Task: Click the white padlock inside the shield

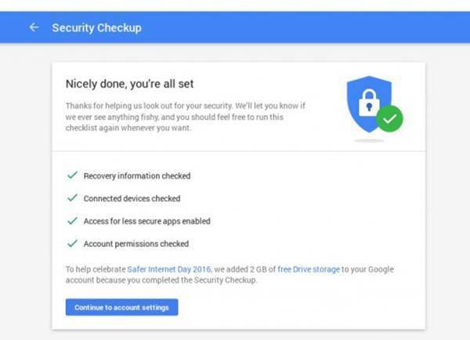Action: pos(369,103)
